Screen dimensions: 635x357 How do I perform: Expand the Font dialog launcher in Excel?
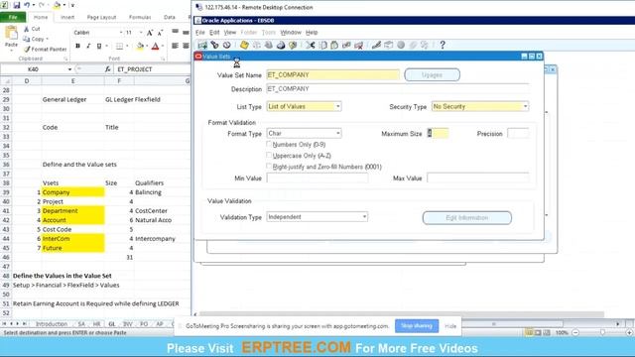tap(163, 59)
